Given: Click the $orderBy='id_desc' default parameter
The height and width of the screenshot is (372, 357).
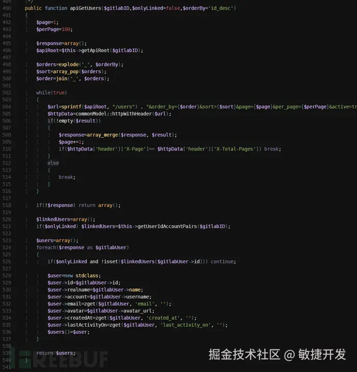Looking at the screenshot, I should 208,8.
